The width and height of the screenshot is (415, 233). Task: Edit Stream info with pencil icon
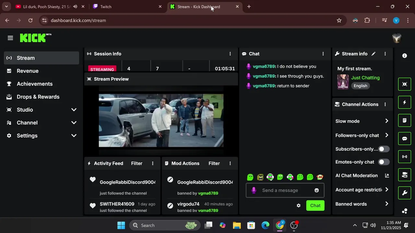click(373, 54)
